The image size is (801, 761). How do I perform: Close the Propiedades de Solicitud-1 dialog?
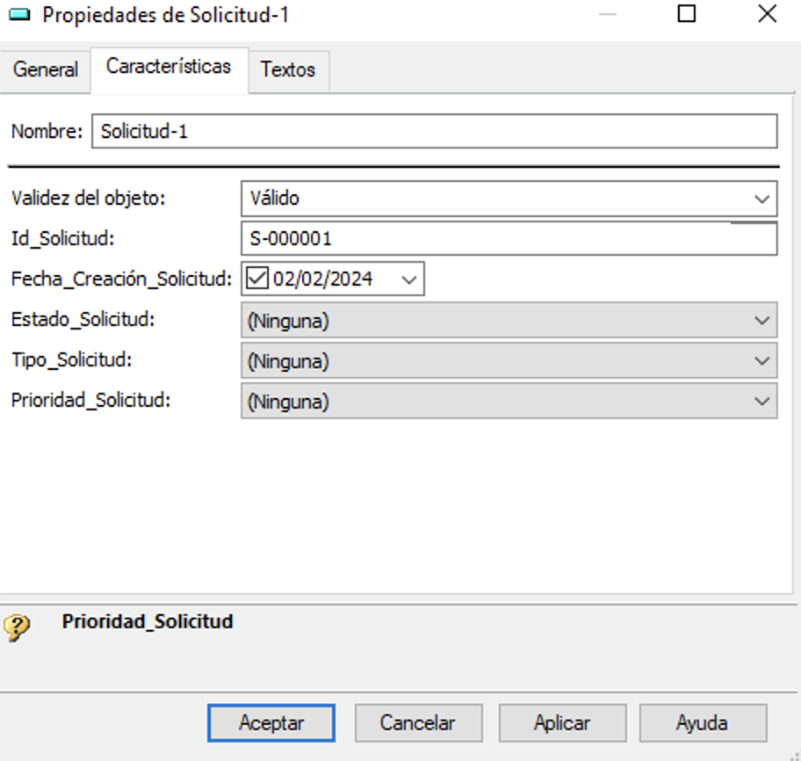pyautogui.click(x=767, y=14)
